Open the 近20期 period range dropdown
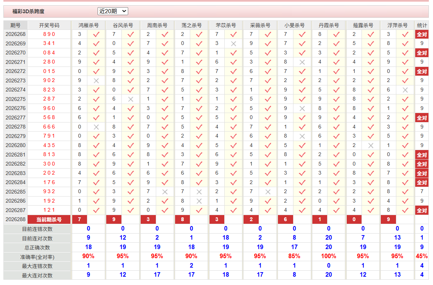Viewport: 433px width, 285px height. pyautogui.click(x=113, y=11)
